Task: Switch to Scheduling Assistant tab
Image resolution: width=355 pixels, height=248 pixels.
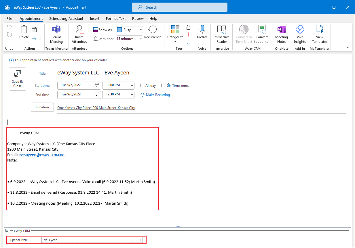Action: 66,18
